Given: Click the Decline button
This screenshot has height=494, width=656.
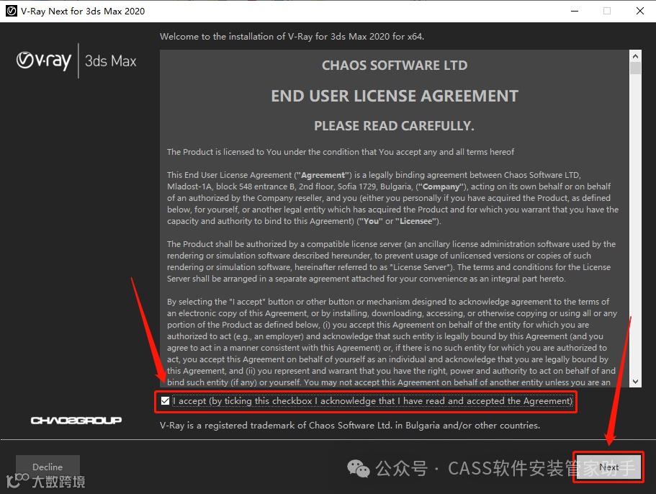Looking at the screenshot, I should 48,467.
